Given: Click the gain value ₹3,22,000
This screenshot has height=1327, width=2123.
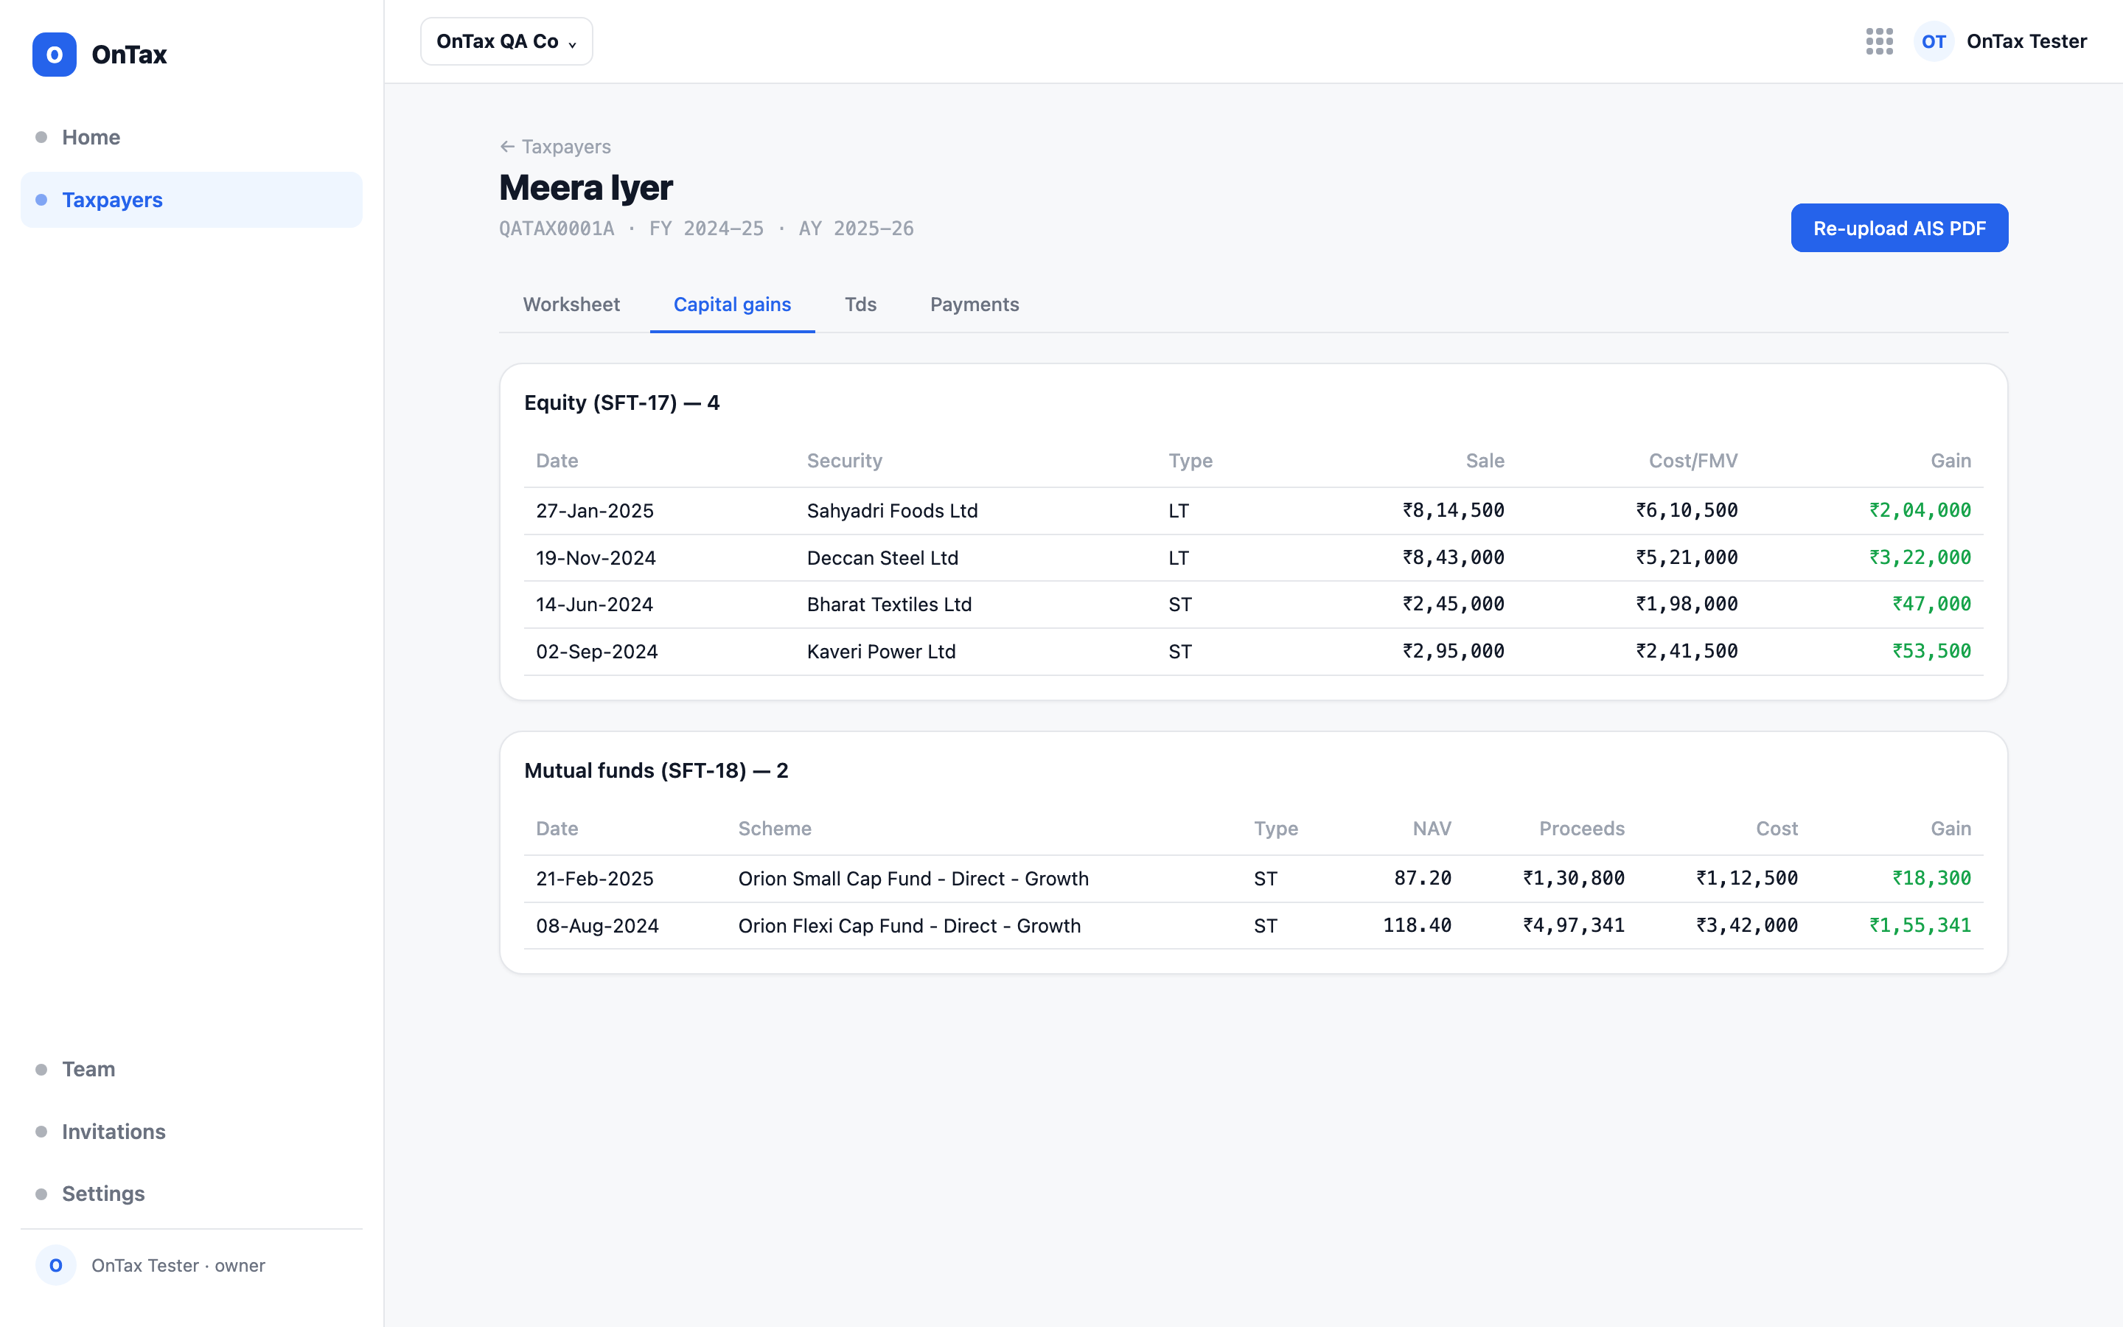Looking at the screenshot, I should tap(1920, 557).
